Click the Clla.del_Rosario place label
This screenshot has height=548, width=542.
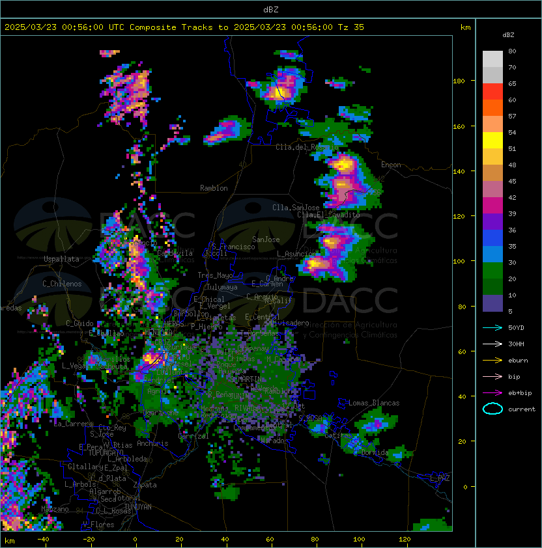click(307, 147)
